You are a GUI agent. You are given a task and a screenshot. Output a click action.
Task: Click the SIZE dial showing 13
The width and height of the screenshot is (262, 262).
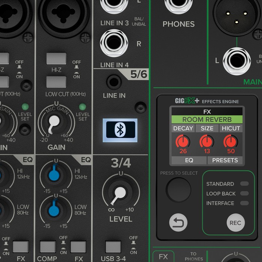tap(207, 142)
